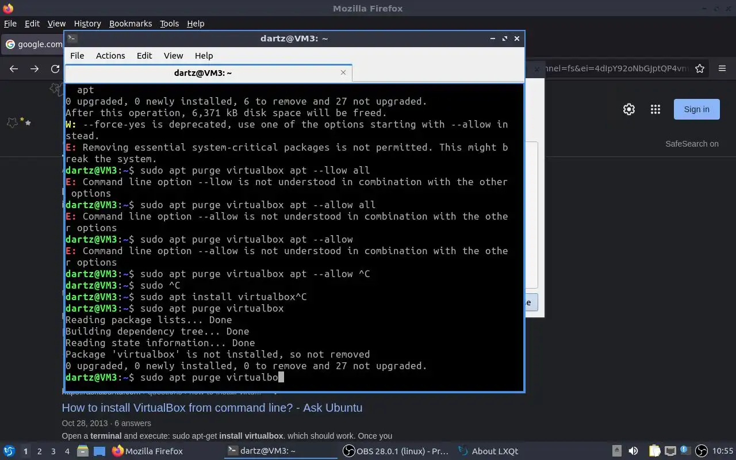Open Firefox File menu
The height and width of the screenshot is (460, 736).
coord(10,24)
